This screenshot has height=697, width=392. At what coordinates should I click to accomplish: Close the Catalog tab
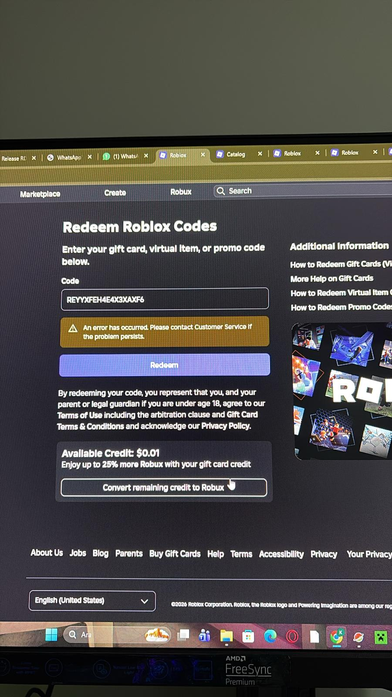point(260,153)
